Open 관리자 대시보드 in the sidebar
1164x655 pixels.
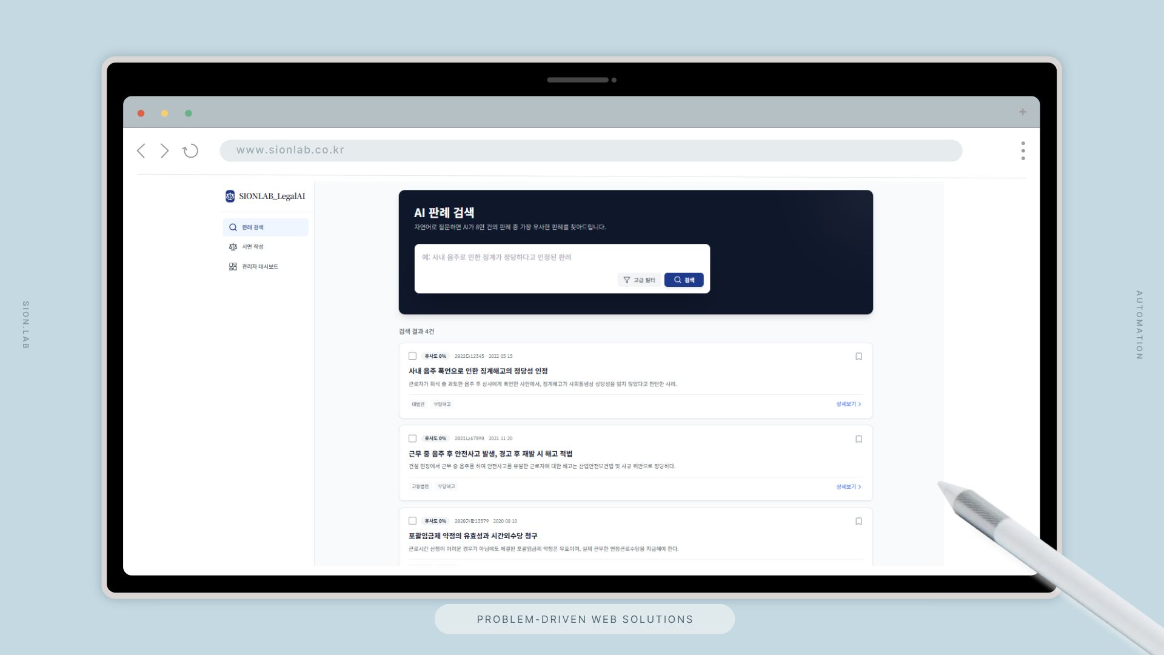tap(259, 267)
